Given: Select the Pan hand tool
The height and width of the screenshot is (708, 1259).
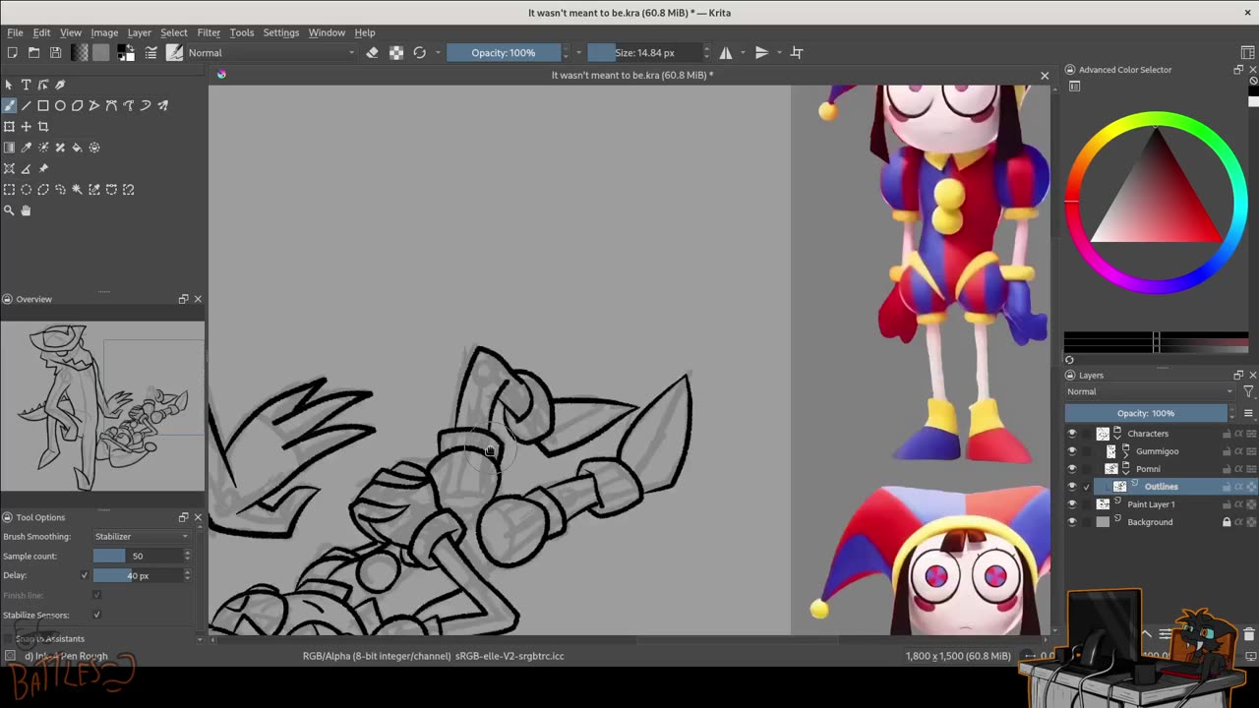Looking at the screenshot, I should tap(26, 210).
